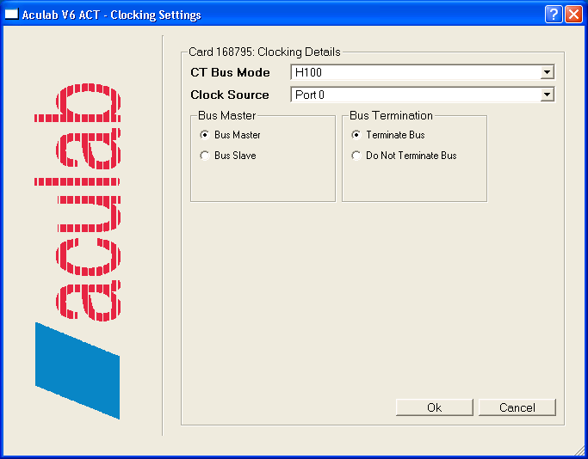Click the Bus Master group box title
Screen dimensions: 588x459
[227, 115]
